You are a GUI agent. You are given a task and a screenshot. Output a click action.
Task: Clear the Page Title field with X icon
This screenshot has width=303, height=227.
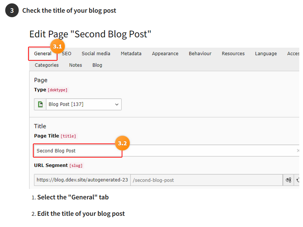tap(298, 150)
